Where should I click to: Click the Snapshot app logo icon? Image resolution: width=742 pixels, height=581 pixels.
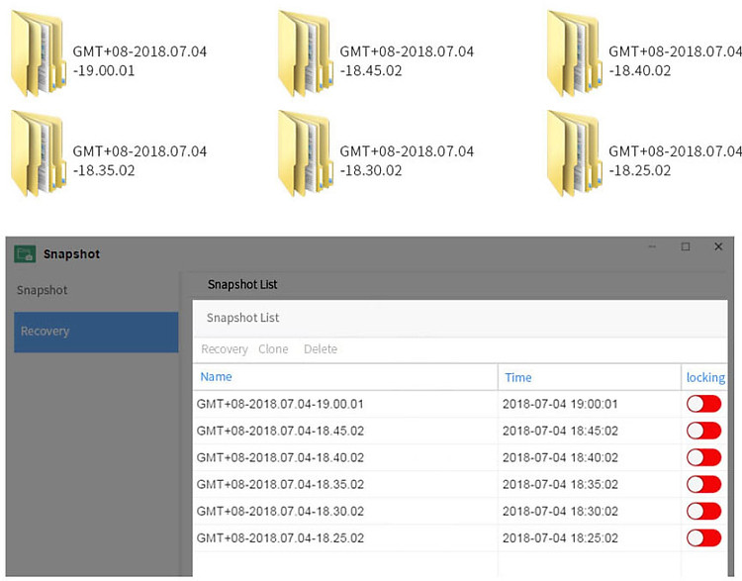[25, 254]
